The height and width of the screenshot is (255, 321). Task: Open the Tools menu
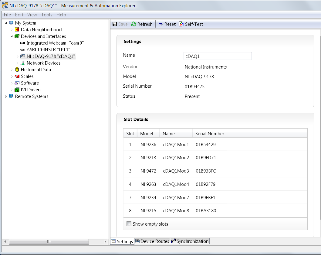click(46, 15)
